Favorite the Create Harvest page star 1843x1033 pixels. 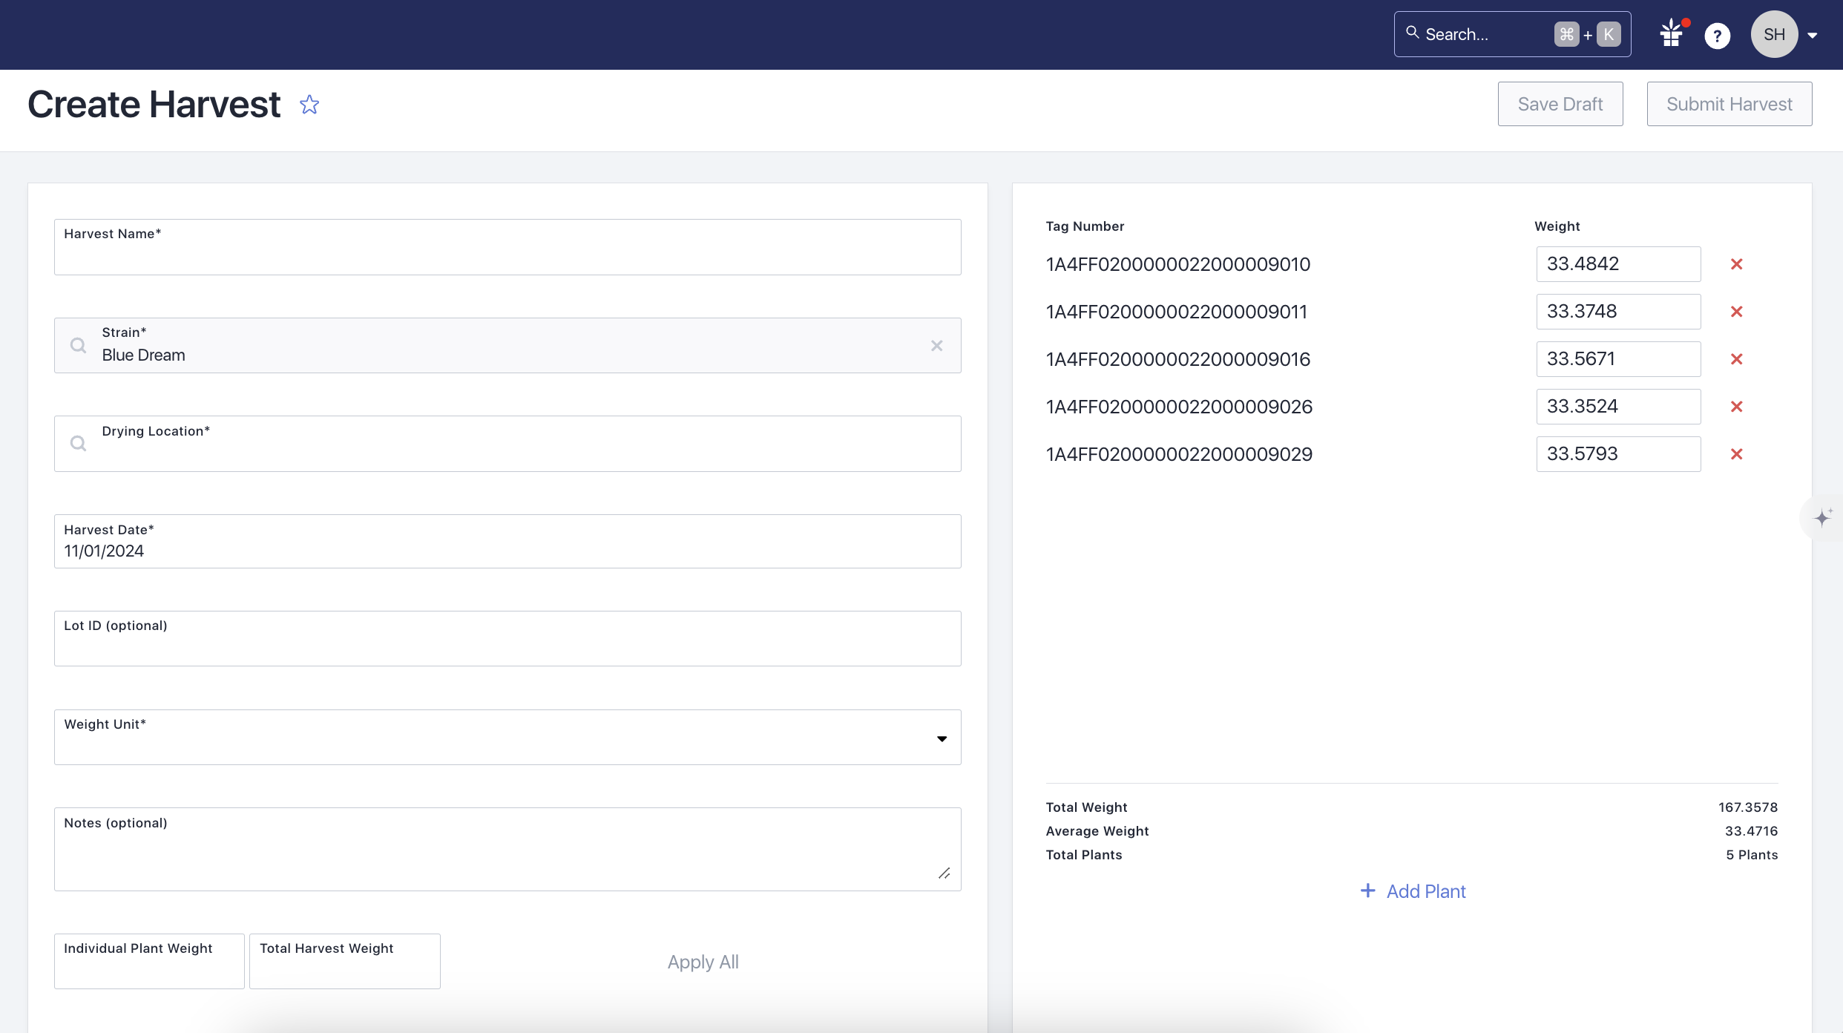(x=309, y=105)
